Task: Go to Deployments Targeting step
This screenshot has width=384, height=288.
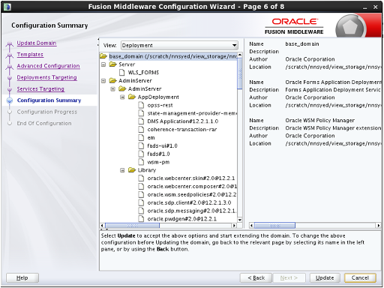Action: (46, 77)
